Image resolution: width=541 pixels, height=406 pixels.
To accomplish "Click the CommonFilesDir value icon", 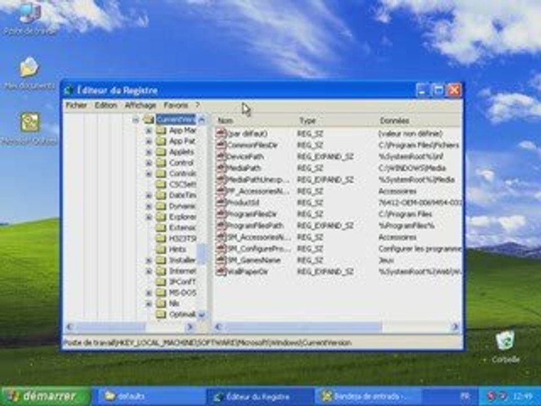I will tap(221, 145).
